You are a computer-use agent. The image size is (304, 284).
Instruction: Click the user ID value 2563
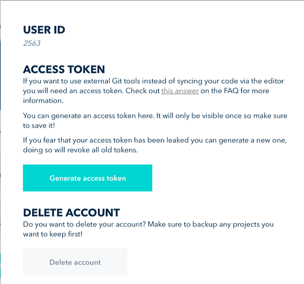point(32,43)
